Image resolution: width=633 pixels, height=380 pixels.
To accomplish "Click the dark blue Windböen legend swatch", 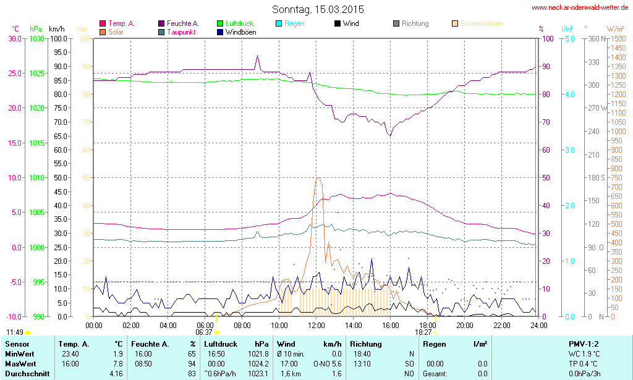I will pos(220,32).
